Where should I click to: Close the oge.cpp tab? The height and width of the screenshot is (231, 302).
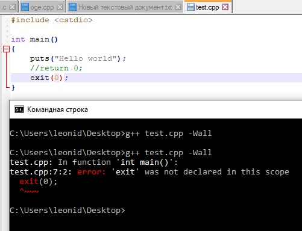click(x=60, y=7)
